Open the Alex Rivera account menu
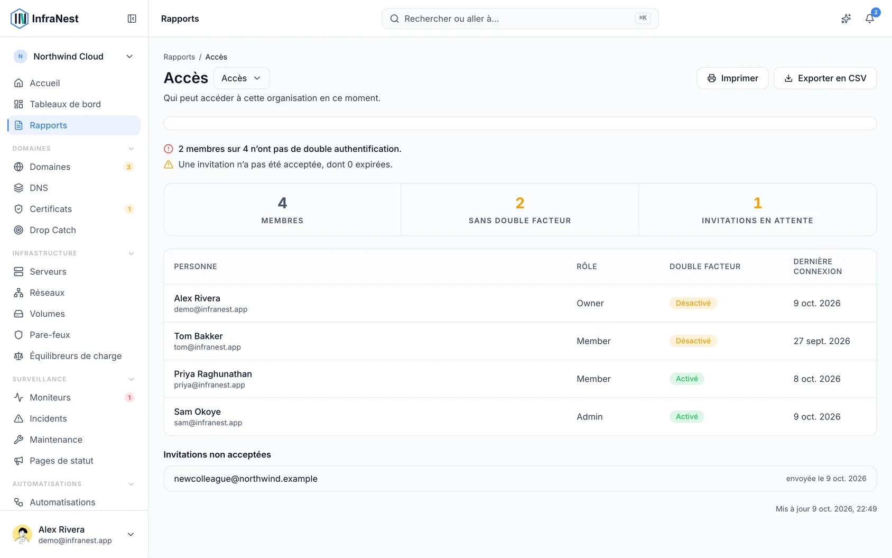This screenshot has width=892, height=558. (x=74, y=534)
